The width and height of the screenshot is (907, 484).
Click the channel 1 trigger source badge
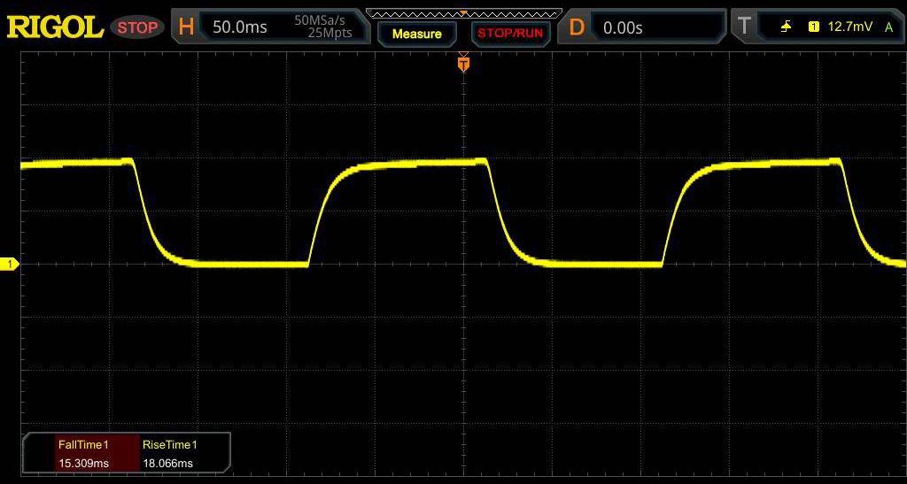(x=814, y=26)
